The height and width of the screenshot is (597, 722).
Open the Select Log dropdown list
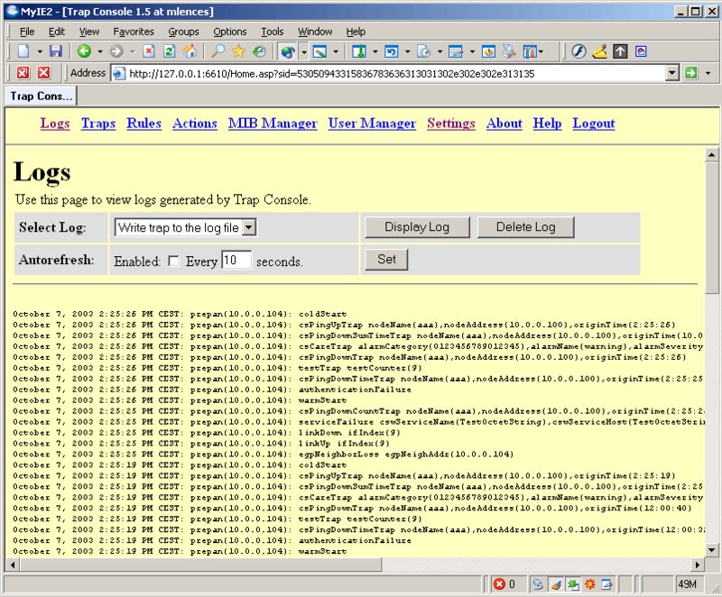pos(249,227)
